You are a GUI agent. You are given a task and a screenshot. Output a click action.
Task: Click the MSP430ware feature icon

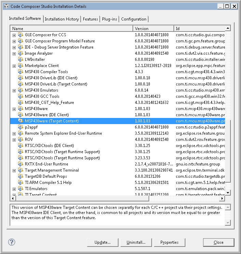[20, 109]
